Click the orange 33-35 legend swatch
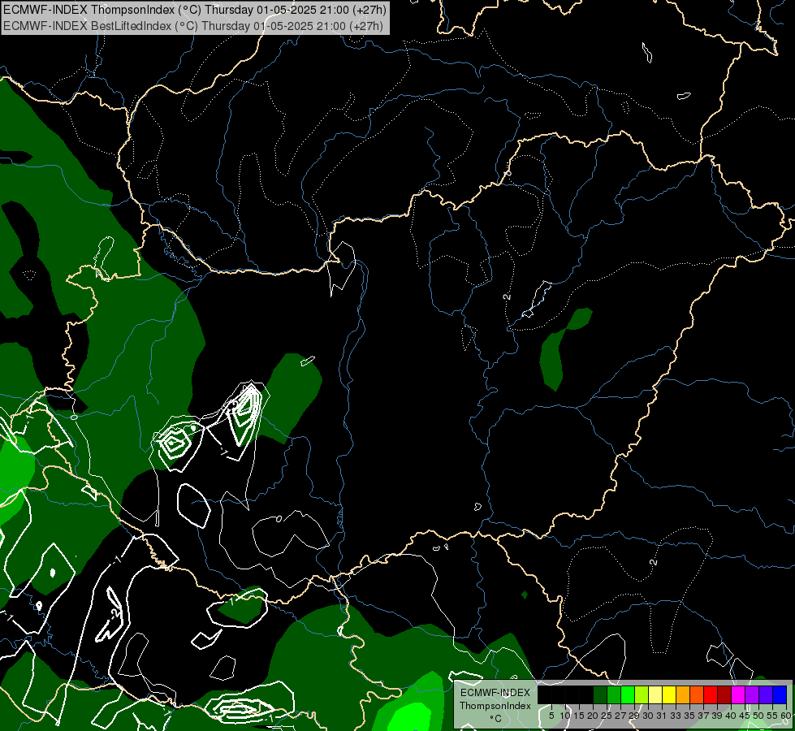Image resolution: width=795 pixels, height=731 pixels. (x=683, y=694)
